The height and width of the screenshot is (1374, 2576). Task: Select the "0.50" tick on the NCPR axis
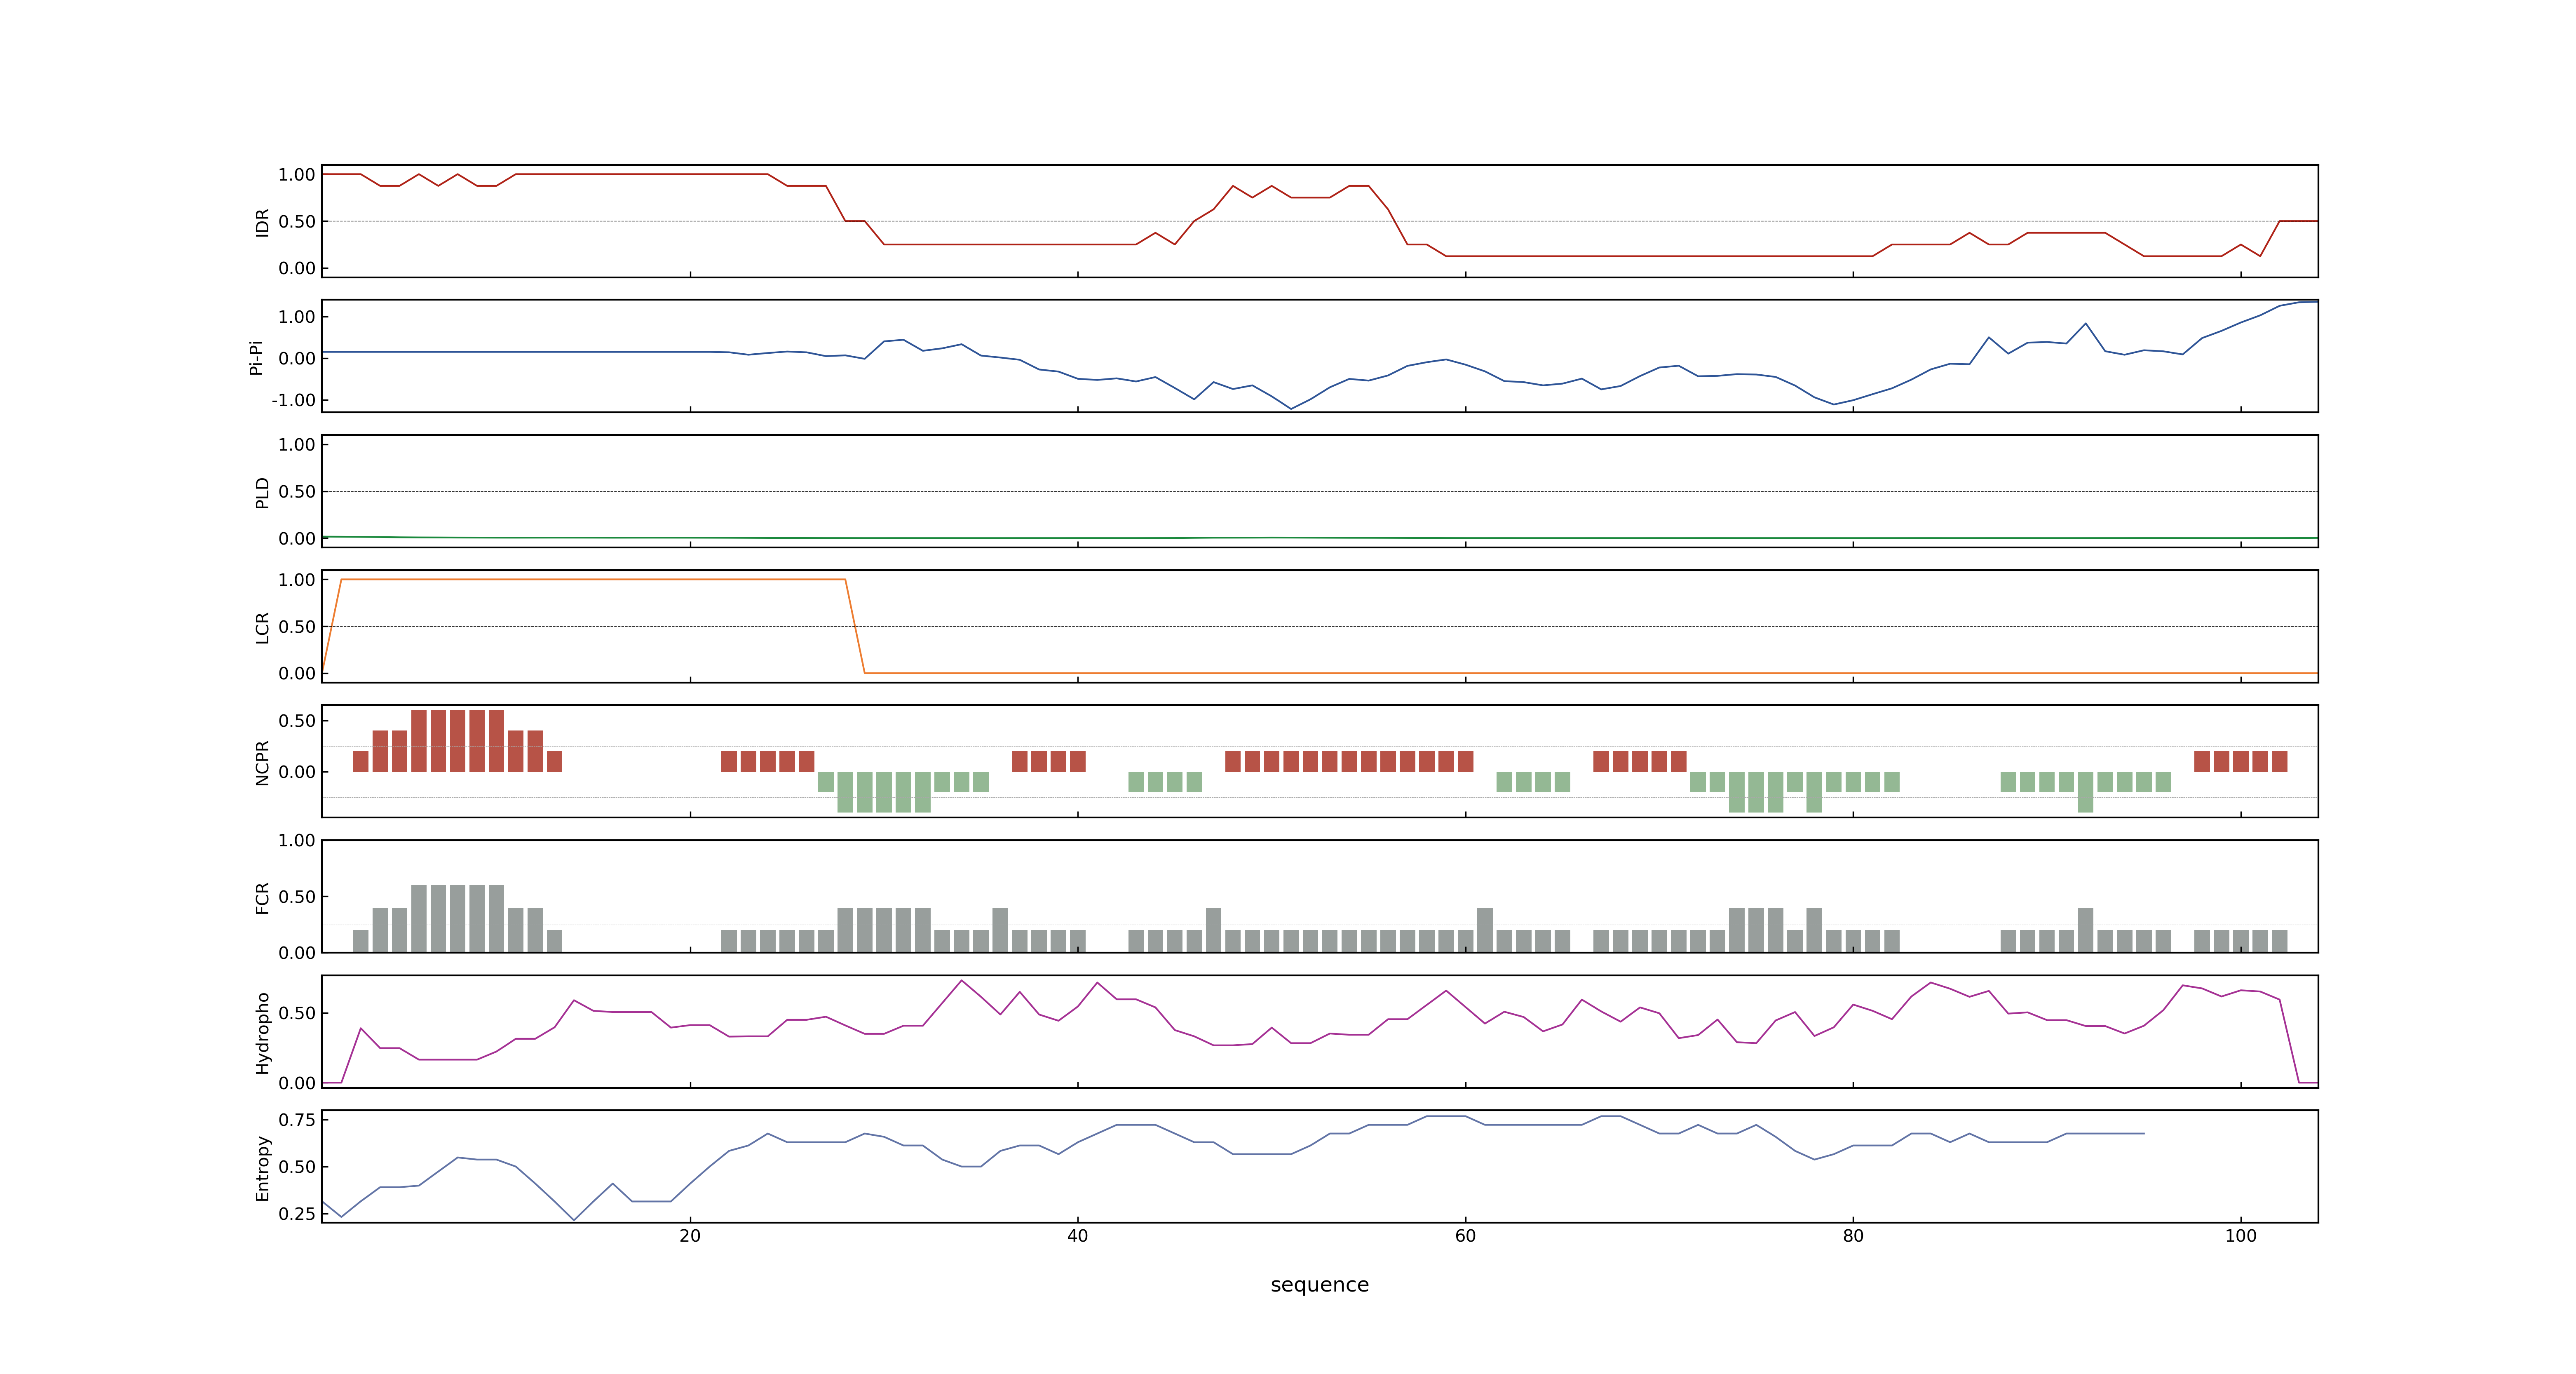297,720
